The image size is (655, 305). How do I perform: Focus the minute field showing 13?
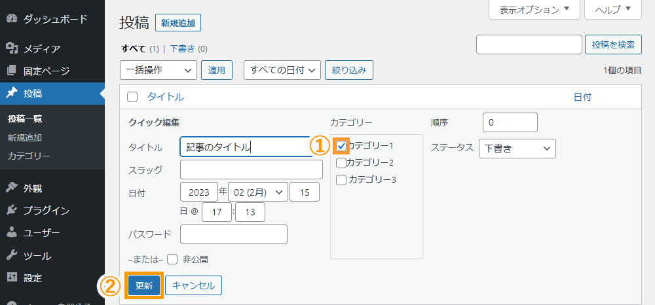(x=250, y=212)
